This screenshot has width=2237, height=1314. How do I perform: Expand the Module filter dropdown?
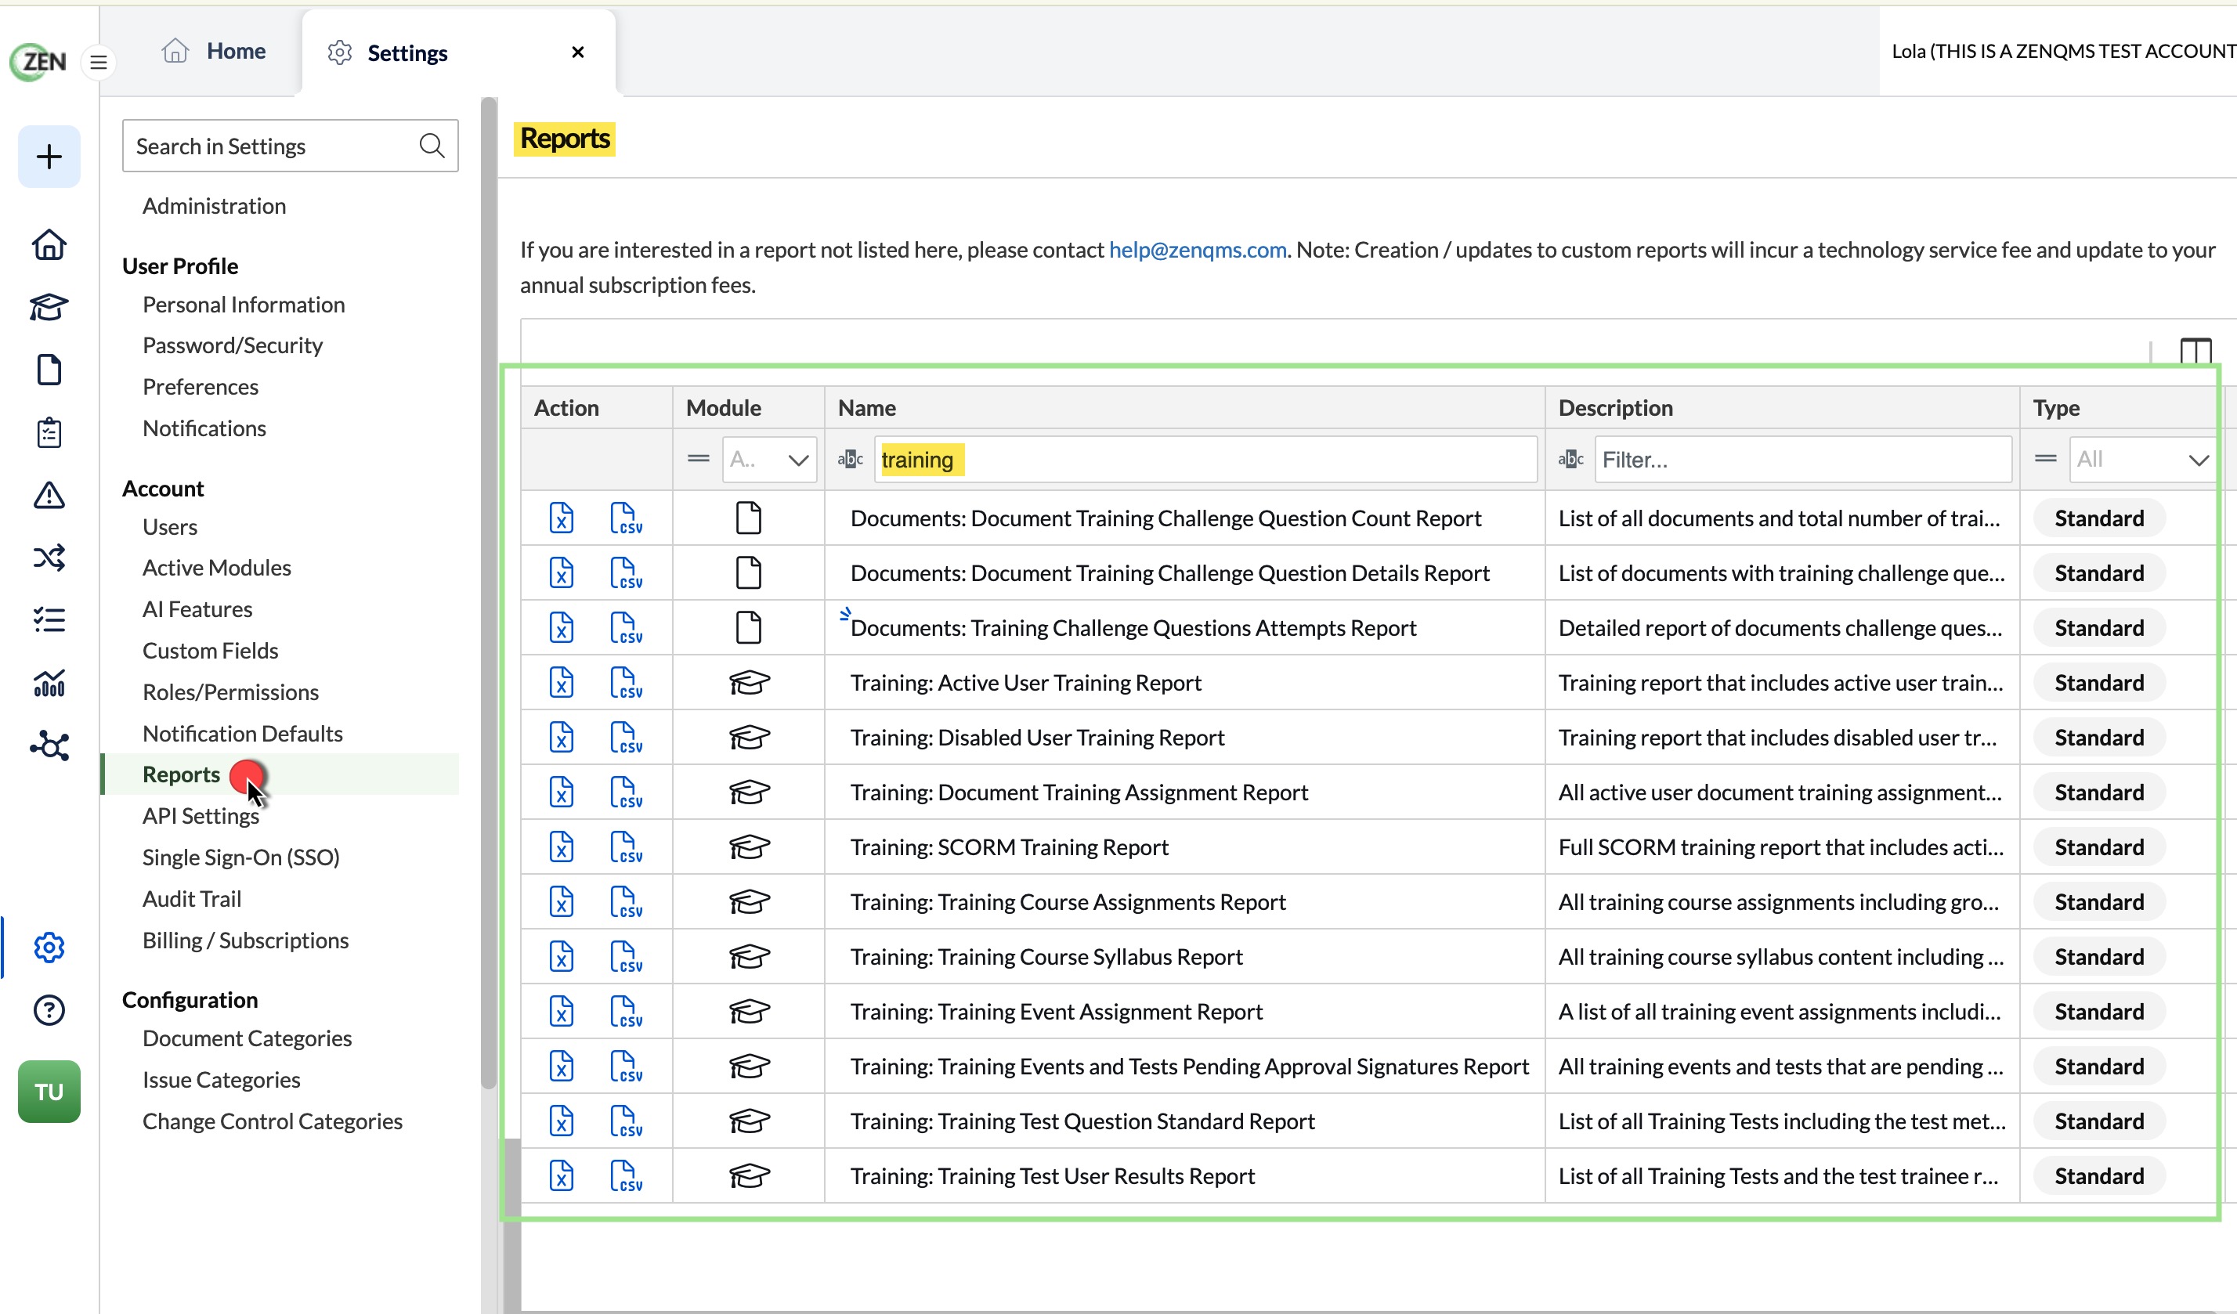coord(770,460)
